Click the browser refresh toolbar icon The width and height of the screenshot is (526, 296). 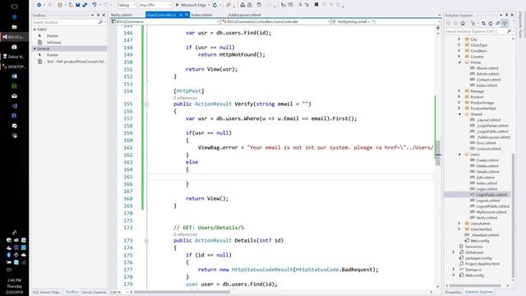point(215,5)
